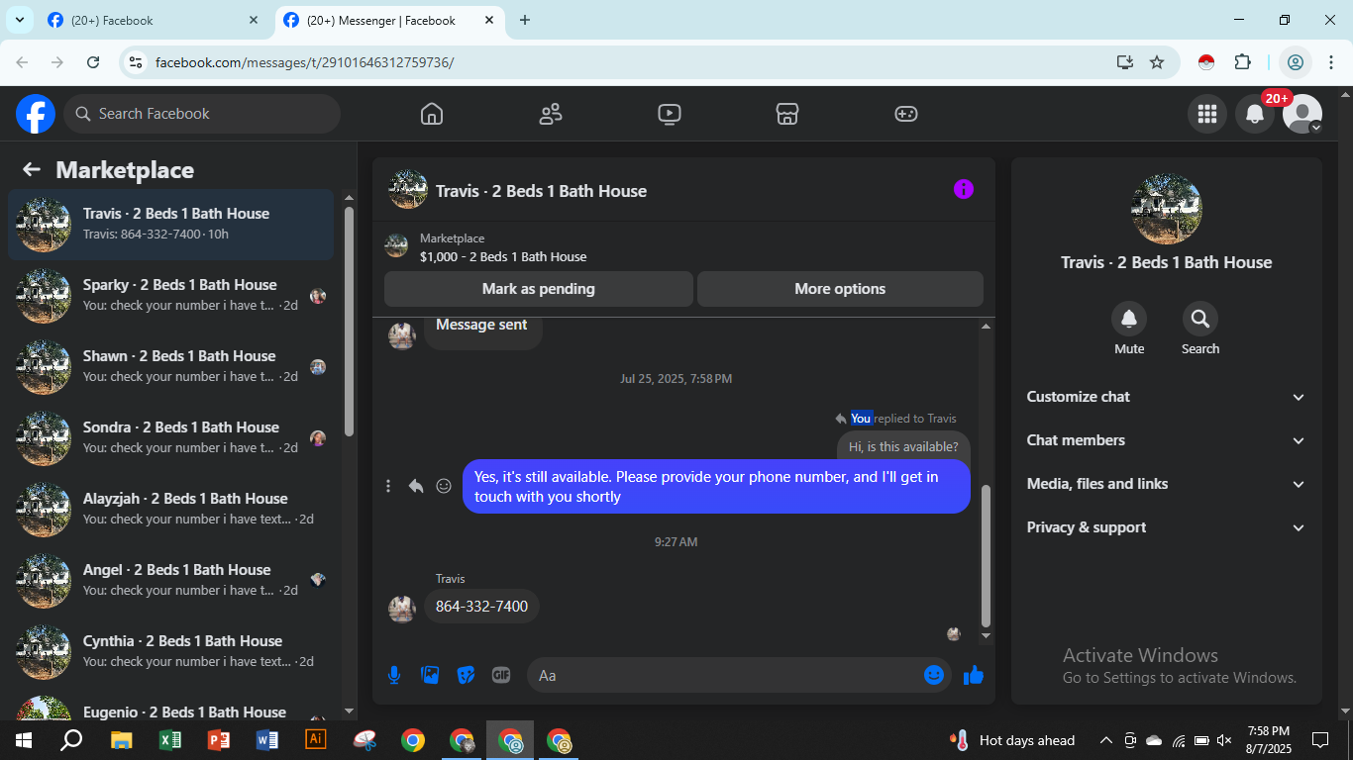Click the message thread scrollbar
1353x760 pixels.
(x=986, y=556)
